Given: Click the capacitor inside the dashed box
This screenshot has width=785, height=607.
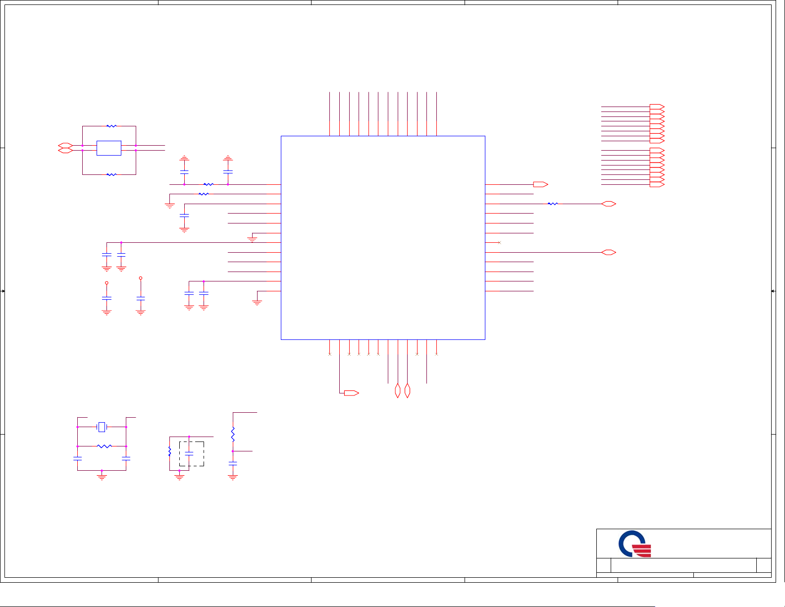Looking at the screenshot, I should (189, 453).
